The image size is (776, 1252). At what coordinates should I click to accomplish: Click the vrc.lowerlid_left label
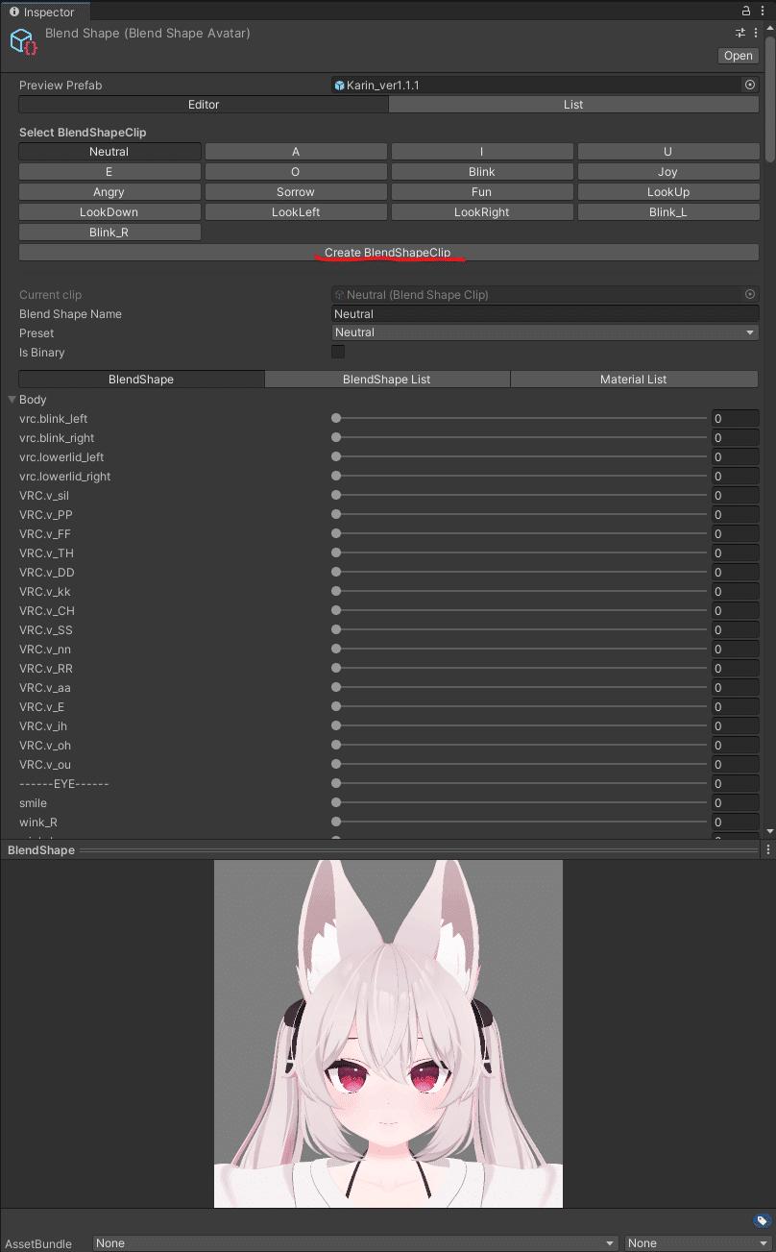coord(61,457)
